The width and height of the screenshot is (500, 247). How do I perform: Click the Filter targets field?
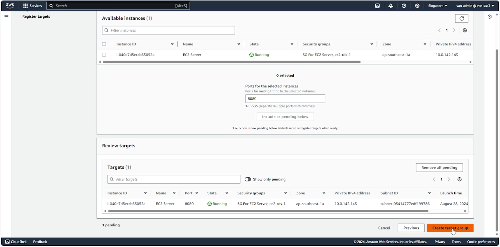click(x=174, y=179)
